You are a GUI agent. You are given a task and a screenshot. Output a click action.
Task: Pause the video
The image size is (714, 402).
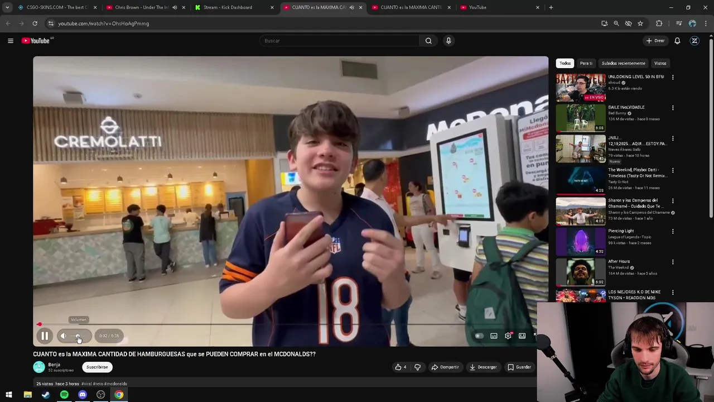[x=45, y=336]
